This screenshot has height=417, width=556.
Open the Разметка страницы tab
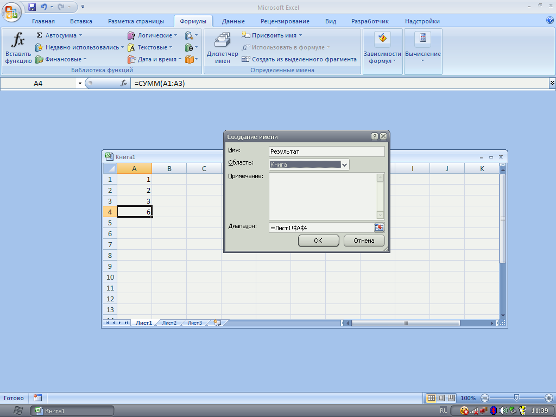coord(136,21)
